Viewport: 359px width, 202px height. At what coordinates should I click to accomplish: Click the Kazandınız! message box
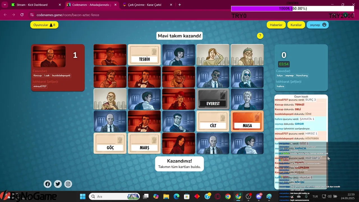(x=179, y=164)
